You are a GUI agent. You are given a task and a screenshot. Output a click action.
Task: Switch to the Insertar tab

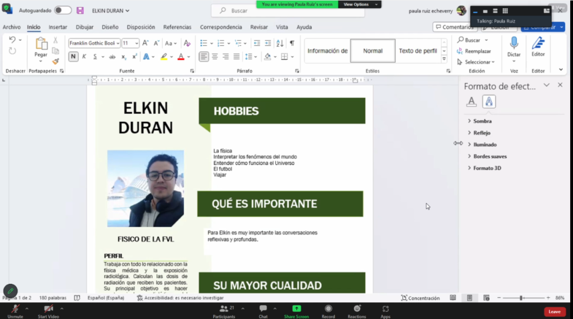(x=58, y=27)
